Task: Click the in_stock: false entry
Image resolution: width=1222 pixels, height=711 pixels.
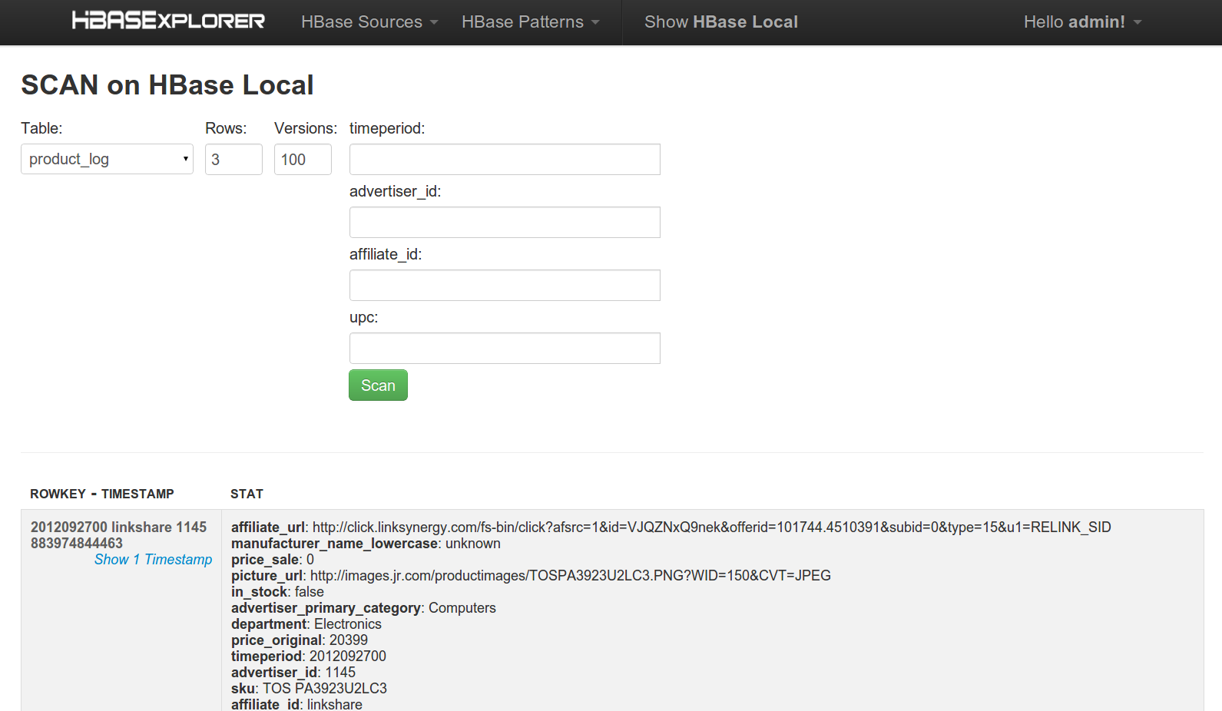Action: (x=277, y=592)
